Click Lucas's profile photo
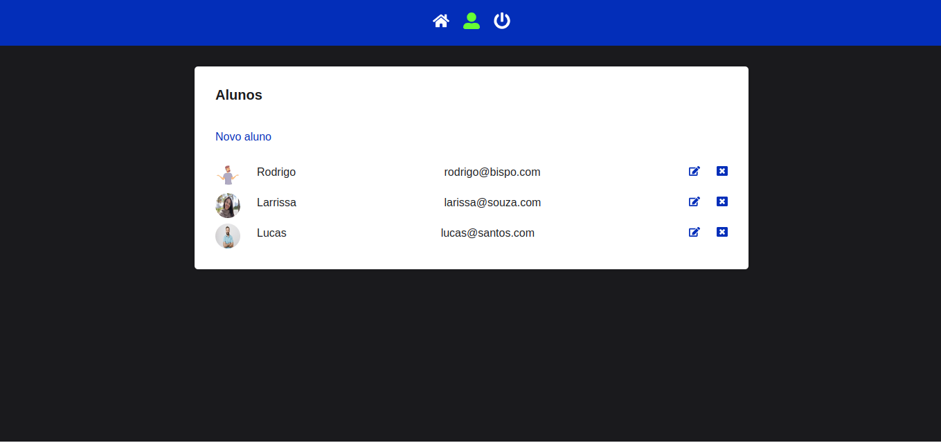This screenshot has width=941, height=443. [228, 236]
